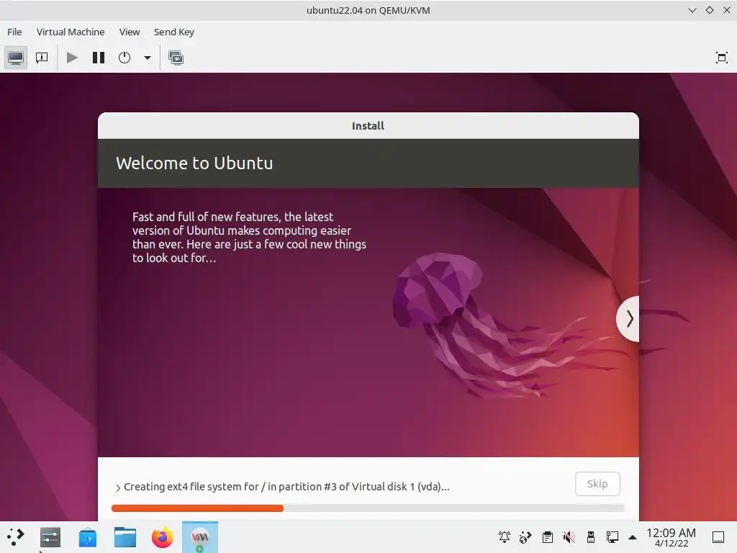Viewport: 737px width, 553px height.
Task: Show virtual hardware details
Action: tap(42, 58)
